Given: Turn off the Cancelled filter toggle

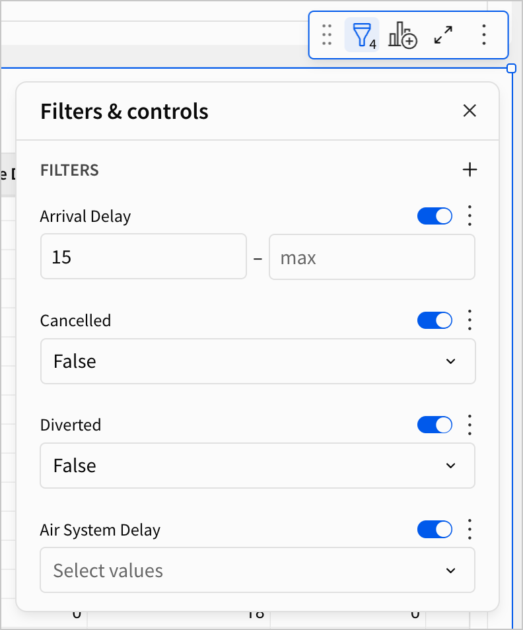Looking at the screenshot, I should (435, 320).
